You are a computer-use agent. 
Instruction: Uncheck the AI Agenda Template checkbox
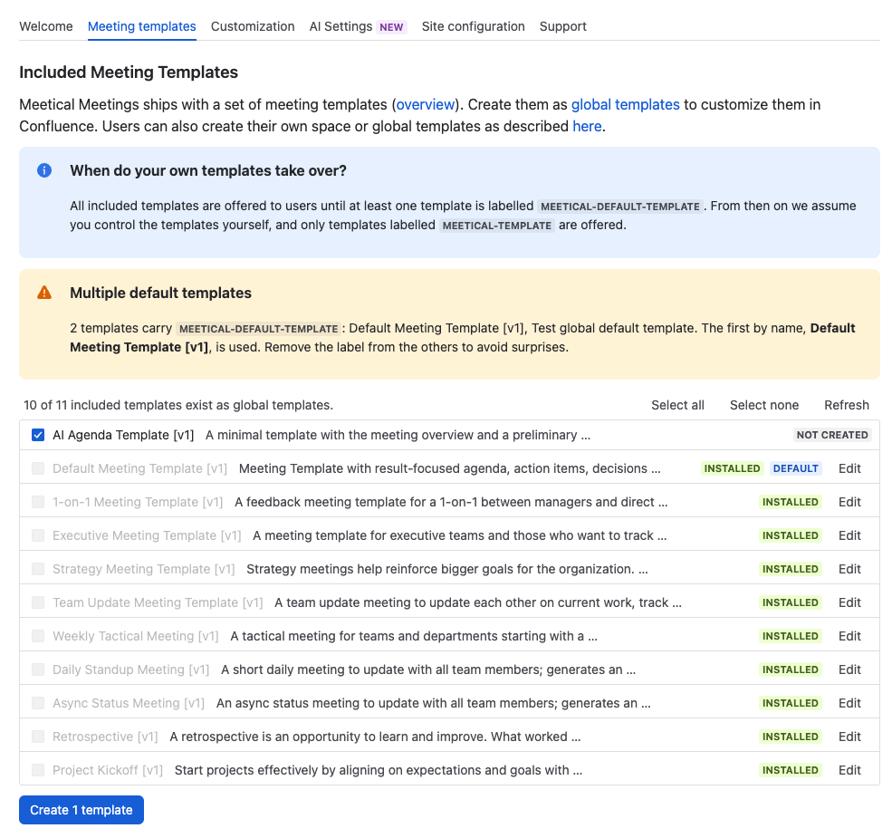pyautogui.click(x=38, y=435)
